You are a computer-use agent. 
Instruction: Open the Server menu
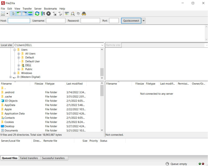[x=38, y=9]
